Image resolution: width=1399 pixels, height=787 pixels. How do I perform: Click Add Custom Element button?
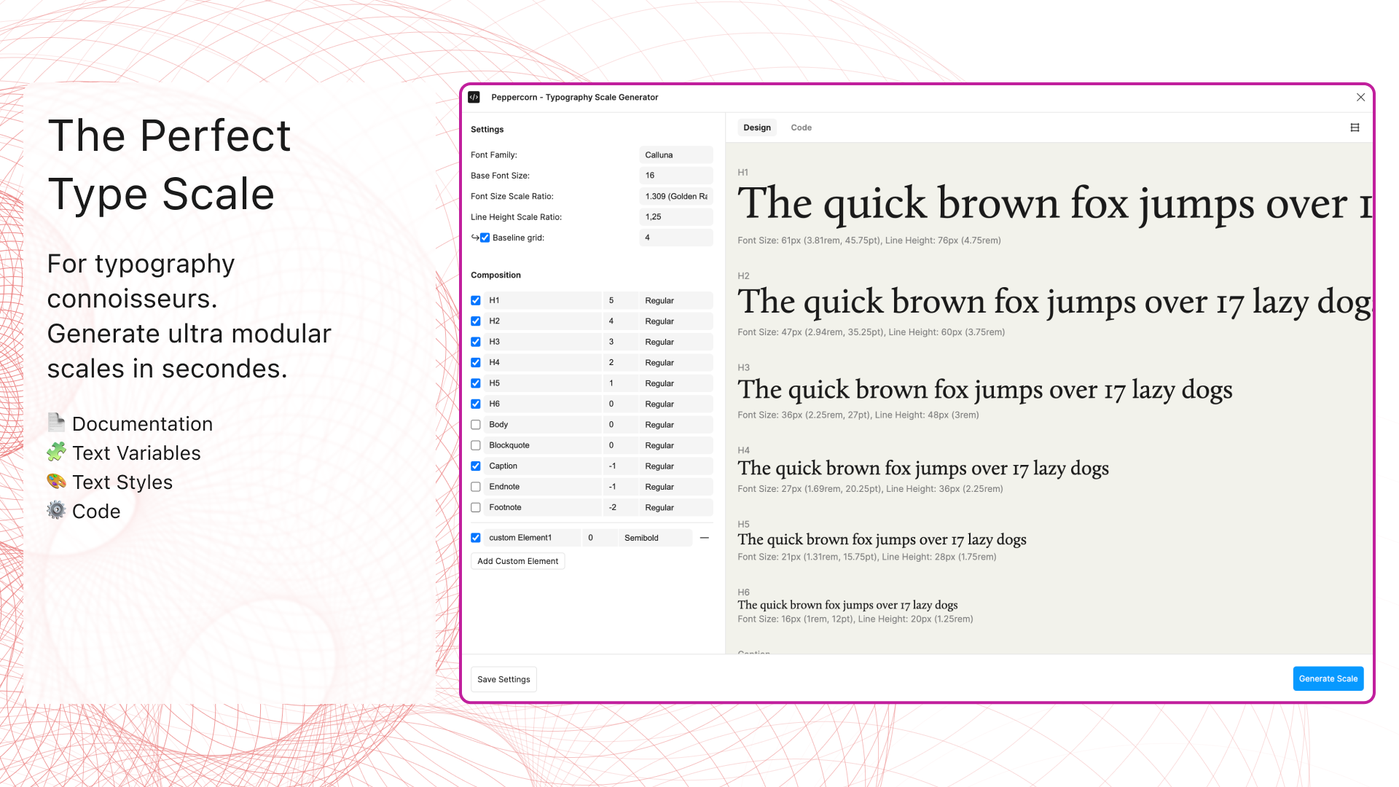(x=517, y=561)
